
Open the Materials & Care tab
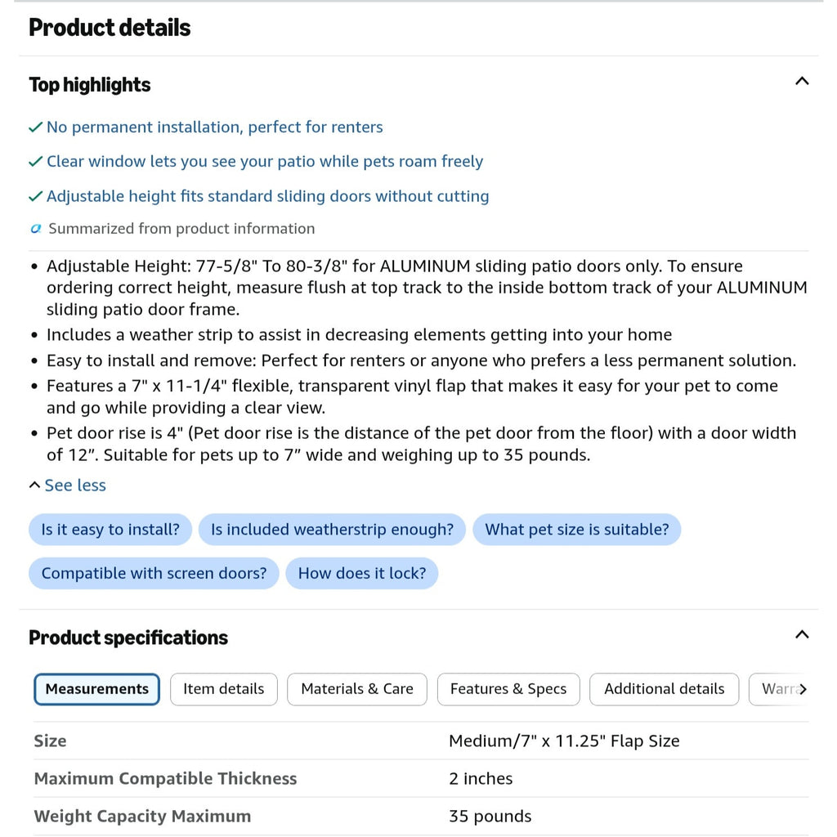357,689
